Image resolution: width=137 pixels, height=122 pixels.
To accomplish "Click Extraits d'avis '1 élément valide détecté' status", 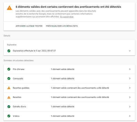I will (x=63, y=107).
